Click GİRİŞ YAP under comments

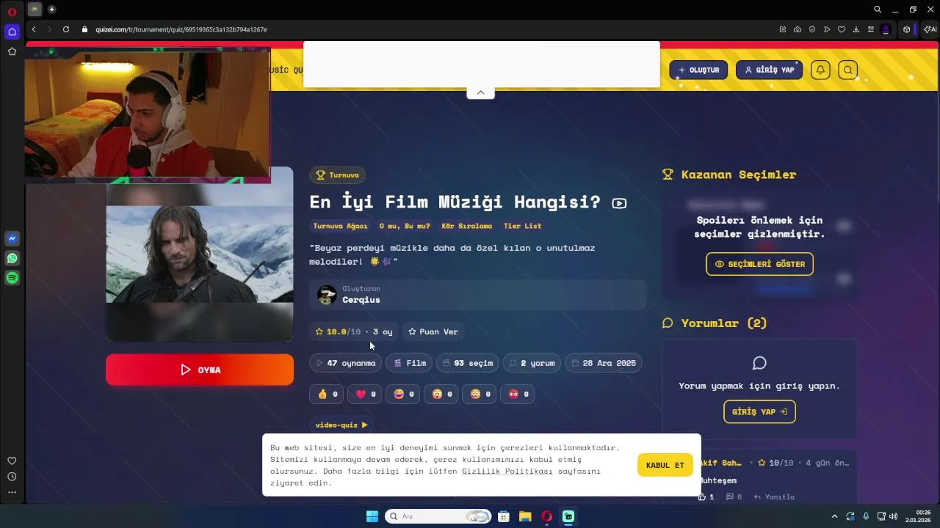click(759, 411)
